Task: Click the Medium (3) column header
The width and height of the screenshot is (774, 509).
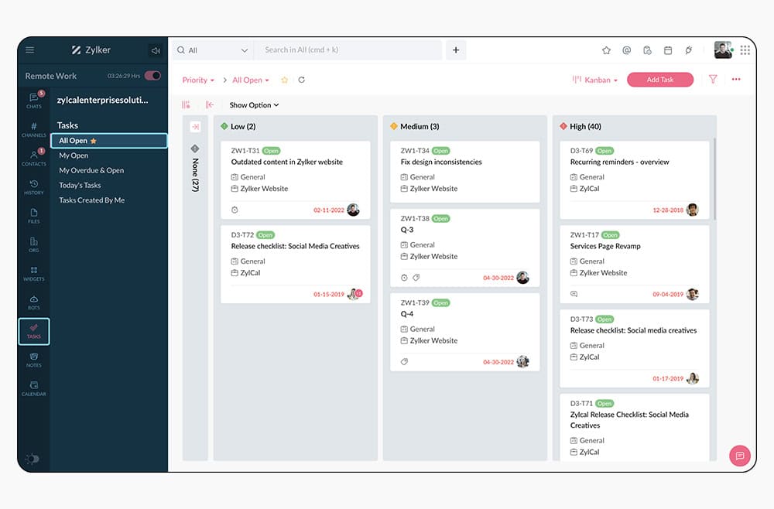Action: pyautogui.click(x=415, y=126)
